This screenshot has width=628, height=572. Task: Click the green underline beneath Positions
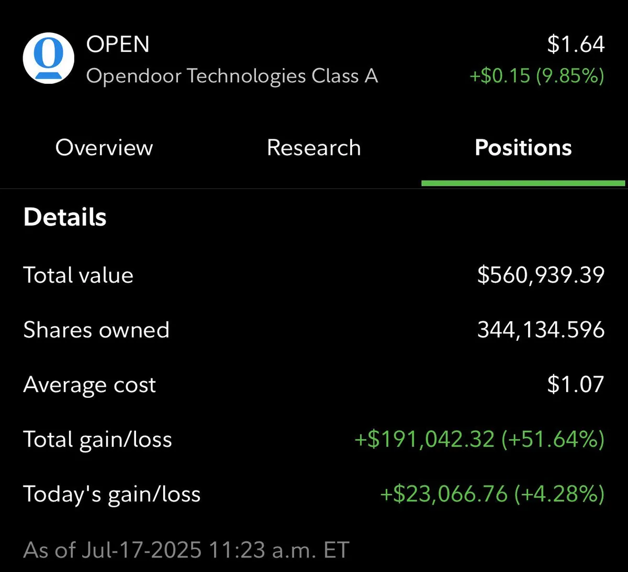[523, 183]
